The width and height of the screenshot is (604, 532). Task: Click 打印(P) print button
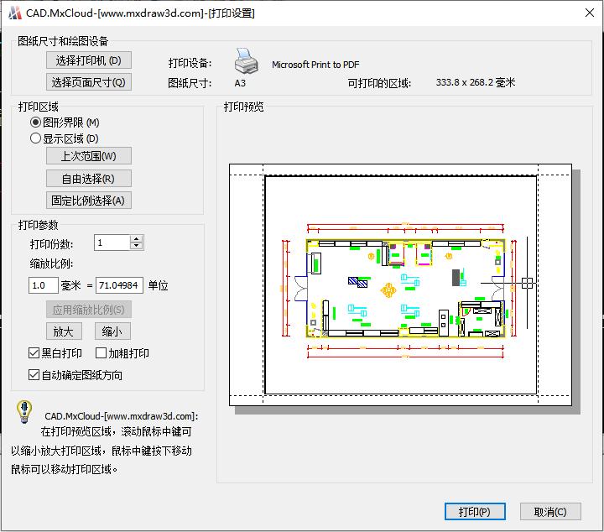click(x=475, y=512)
